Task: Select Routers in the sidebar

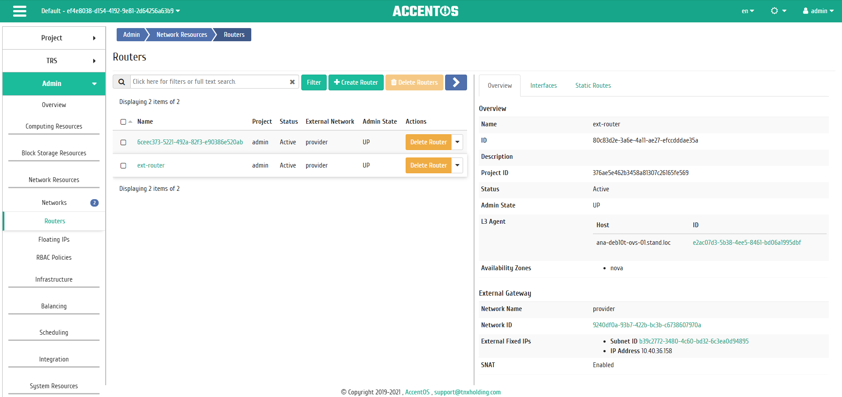Action: click(x=55, y=221)
